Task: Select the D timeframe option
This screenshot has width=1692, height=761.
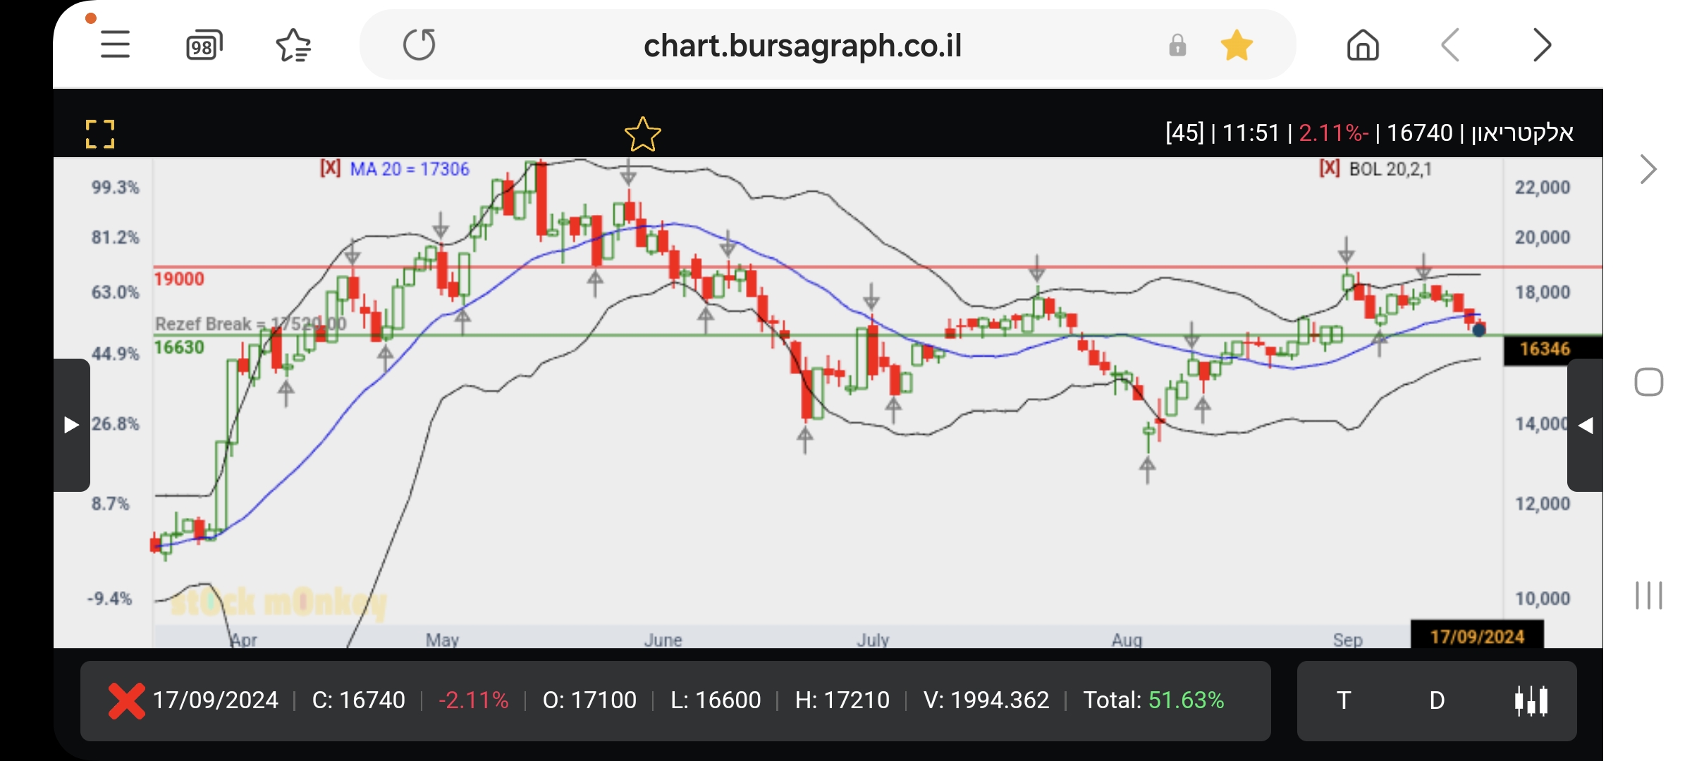Action: [1437, 700]
